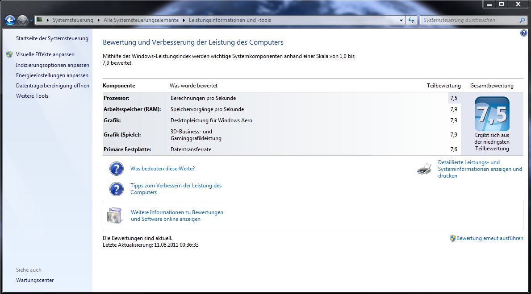The image size is (531, 294).
Task: Click the Control Panel icon in address bar
Action: tap(39, 20)
